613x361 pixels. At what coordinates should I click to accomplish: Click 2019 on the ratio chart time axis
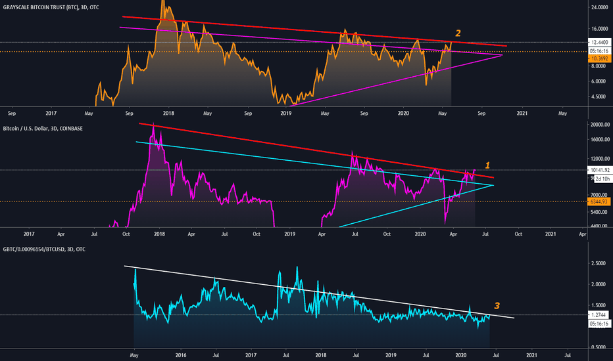click(x=391, y=355)
